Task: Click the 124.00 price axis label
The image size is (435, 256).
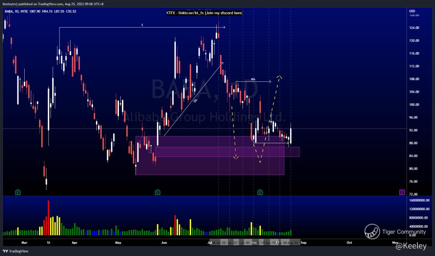Action: pyautogui.click(x=414, y=28)
